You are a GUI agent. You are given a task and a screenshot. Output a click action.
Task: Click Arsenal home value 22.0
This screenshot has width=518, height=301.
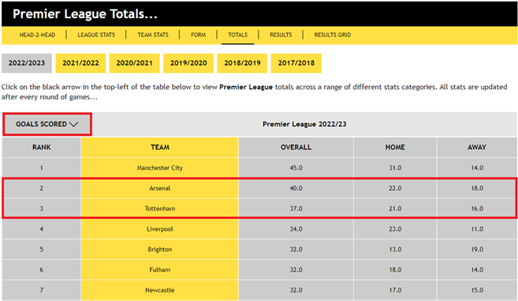point(395,188)
